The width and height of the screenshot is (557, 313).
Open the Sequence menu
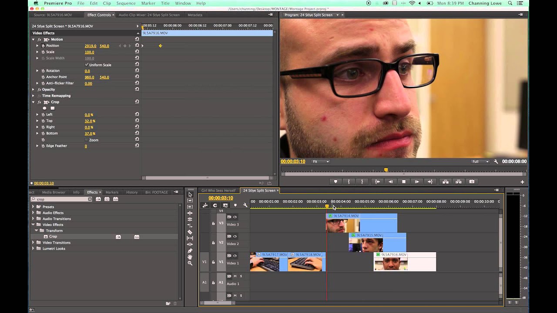[x=126, y=3]
